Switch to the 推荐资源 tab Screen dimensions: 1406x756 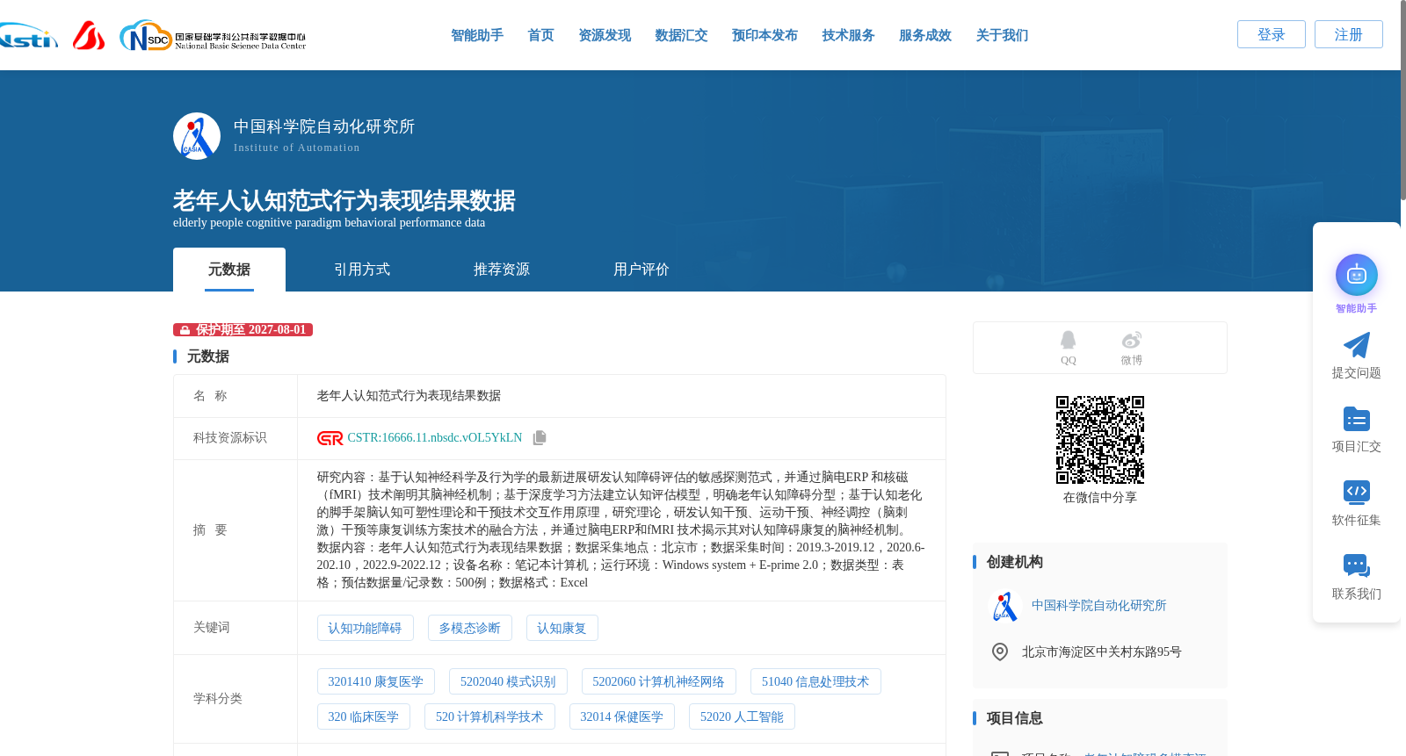pos(502,270)
